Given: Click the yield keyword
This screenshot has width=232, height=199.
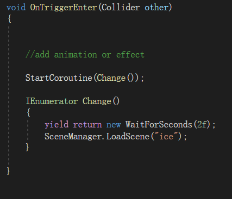Looking at the screenshot, I should click(57, 125).
